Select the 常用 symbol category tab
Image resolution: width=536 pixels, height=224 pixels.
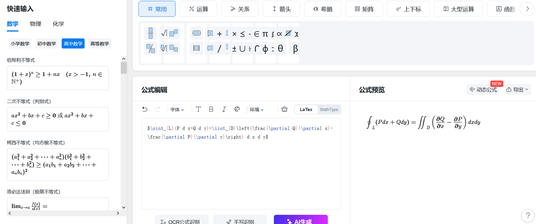157,9
